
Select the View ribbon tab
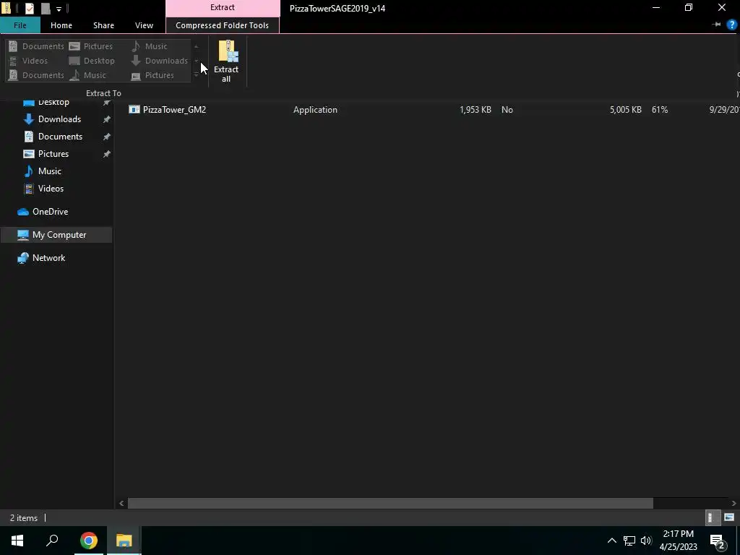tap(144, 25)
